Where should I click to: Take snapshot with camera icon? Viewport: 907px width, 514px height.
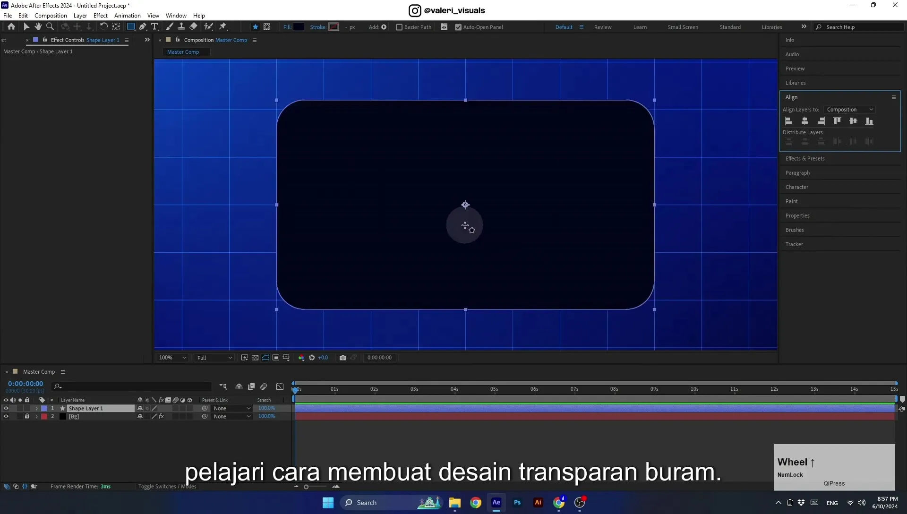click(343, 358)
